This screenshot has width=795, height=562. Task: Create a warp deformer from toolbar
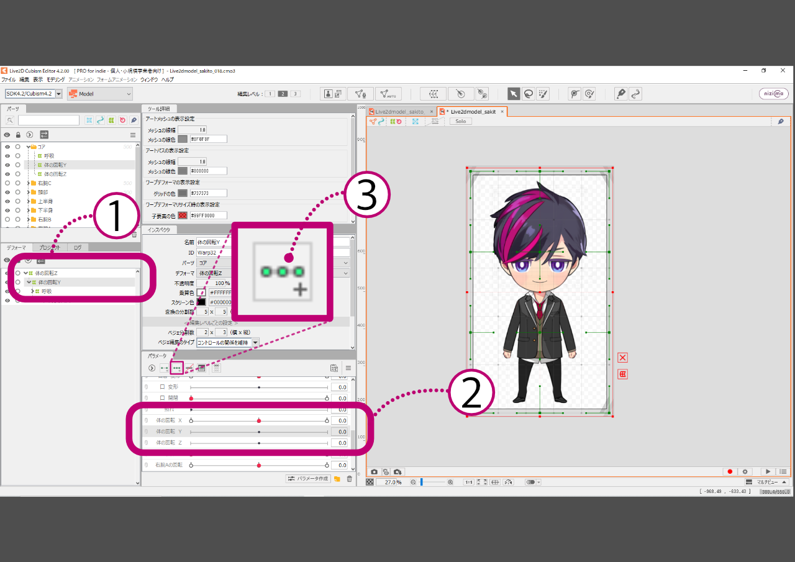tap(433, 94)
